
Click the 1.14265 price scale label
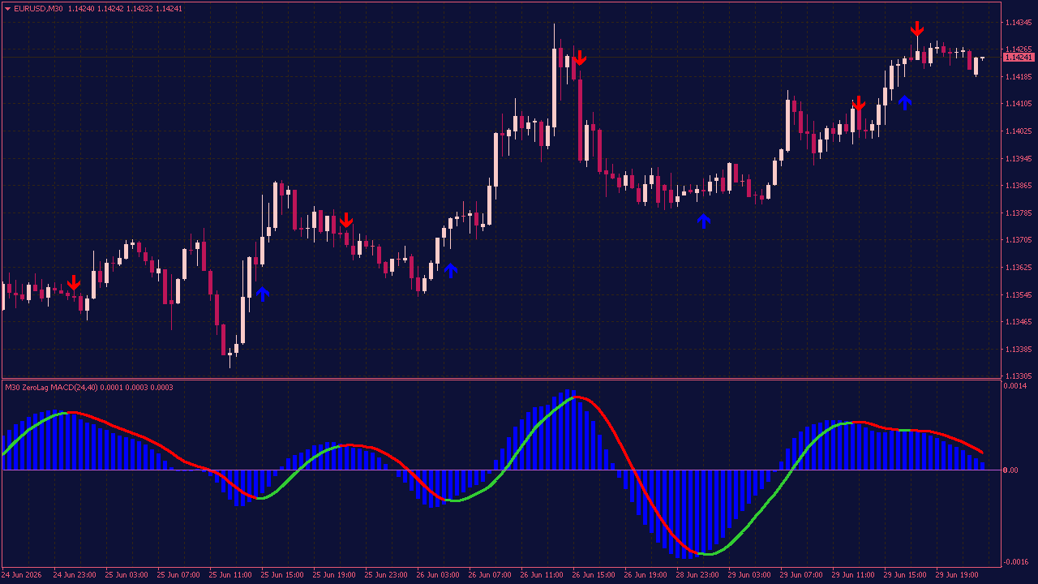pos(1018,49)
